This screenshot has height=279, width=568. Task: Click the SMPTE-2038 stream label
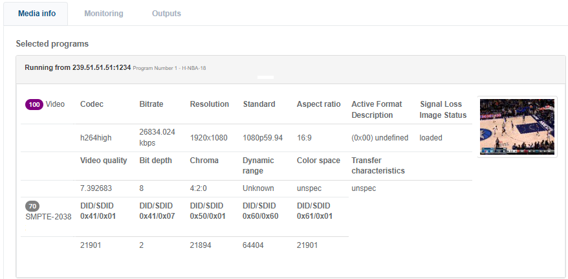(45, 216)
